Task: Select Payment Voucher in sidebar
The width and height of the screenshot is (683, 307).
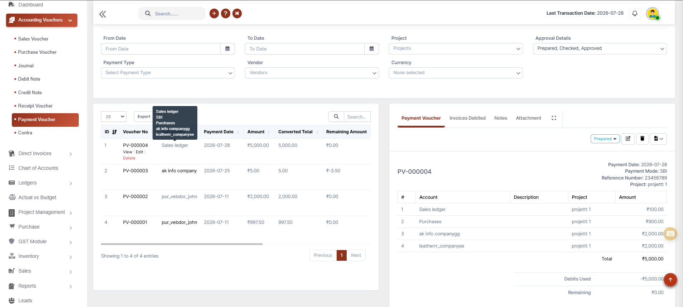Action: pyautogui.click(x=45, y=120)
